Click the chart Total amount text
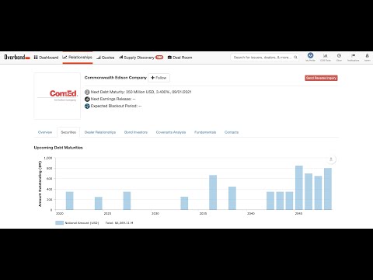The height and width of the screenshot is (280, 373). [x=119, y=223]
